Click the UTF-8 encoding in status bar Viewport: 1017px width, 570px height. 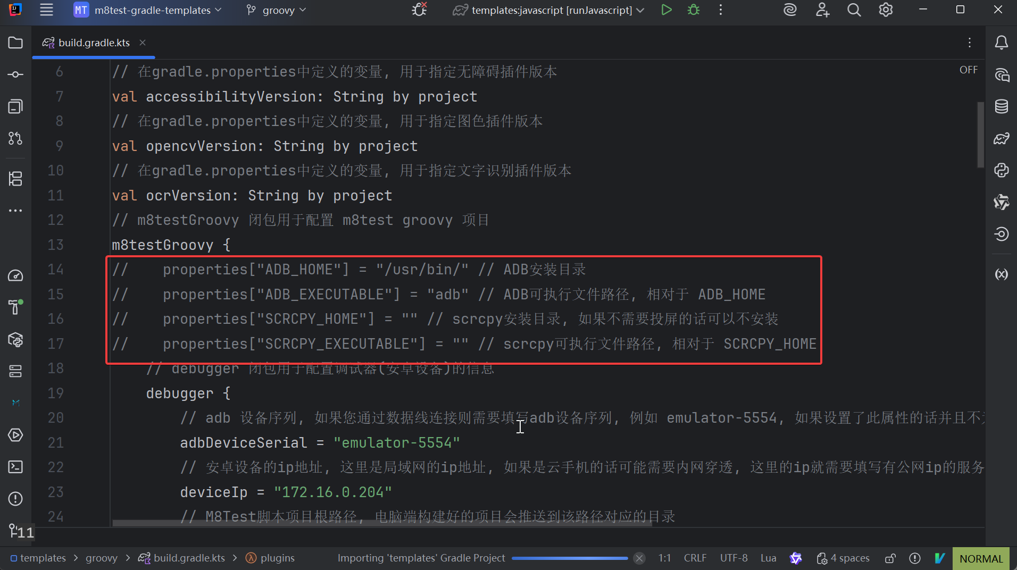[733, 558]
